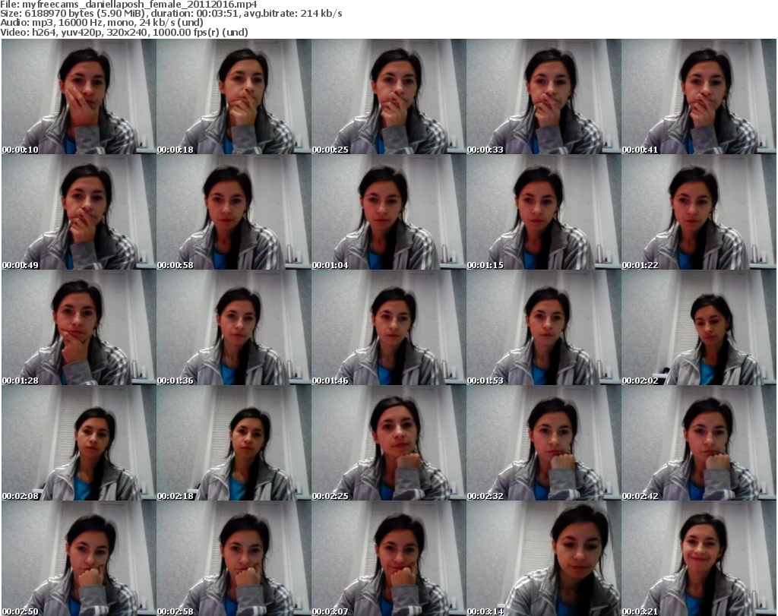Pick the frame labeled 00:02:02
The image size is (778, 616).
699,327
